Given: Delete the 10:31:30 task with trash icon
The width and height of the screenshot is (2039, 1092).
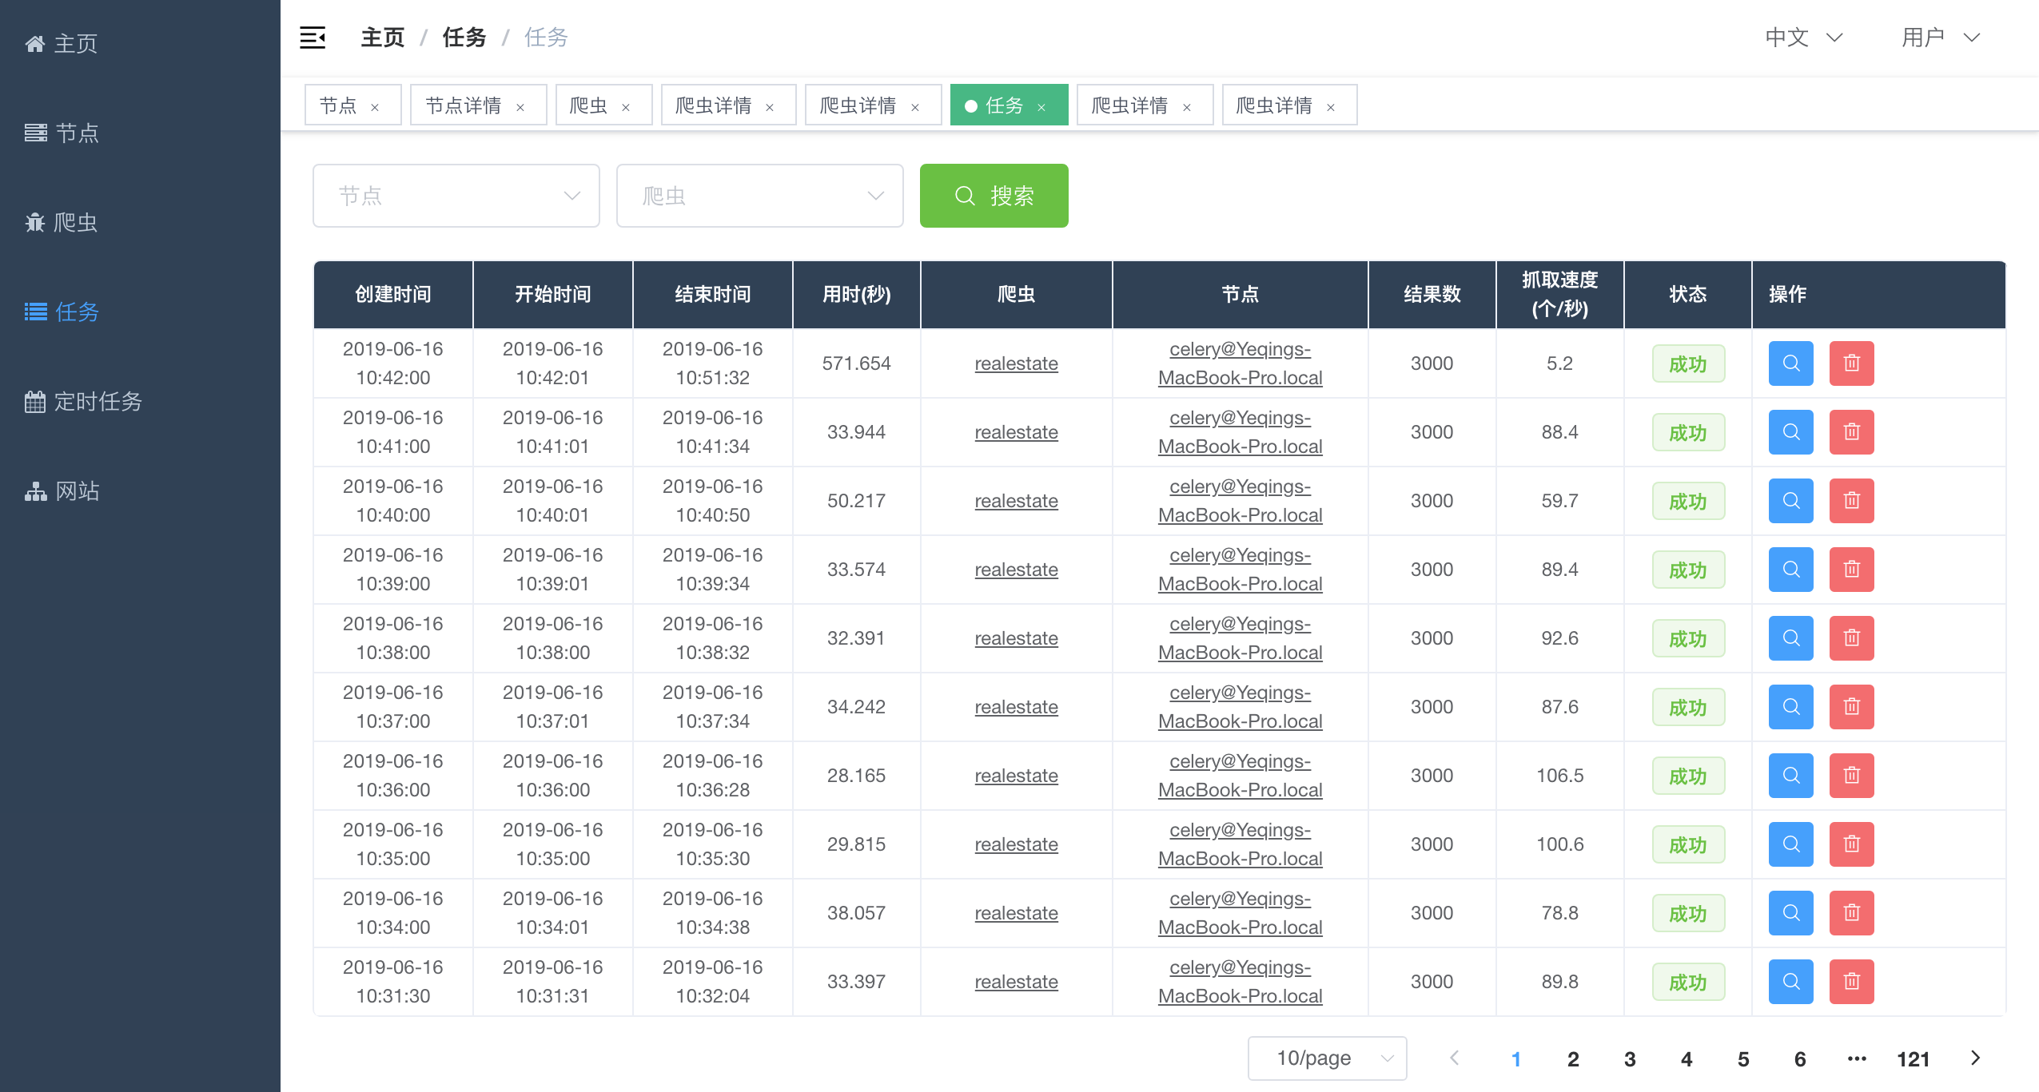Looking at the screenshot, I should pos(1852,981).
